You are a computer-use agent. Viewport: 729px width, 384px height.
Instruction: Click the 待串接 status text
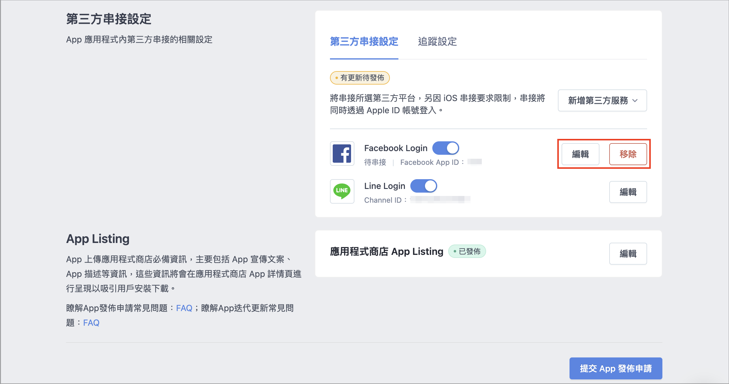[x=375, y=162]
